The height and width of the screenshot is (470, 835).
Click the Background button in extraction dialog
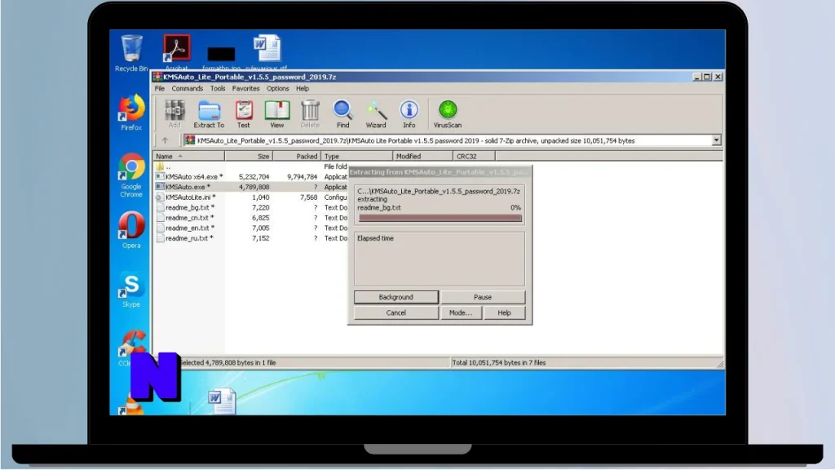pos(396,297)
